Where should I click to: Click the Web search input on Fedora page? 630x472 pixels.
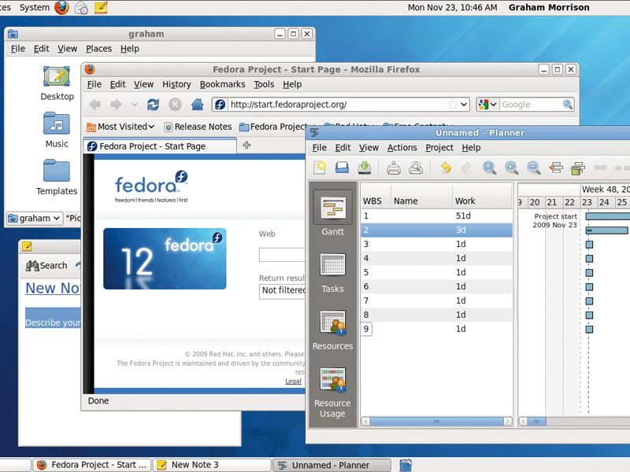pos(282,255)
